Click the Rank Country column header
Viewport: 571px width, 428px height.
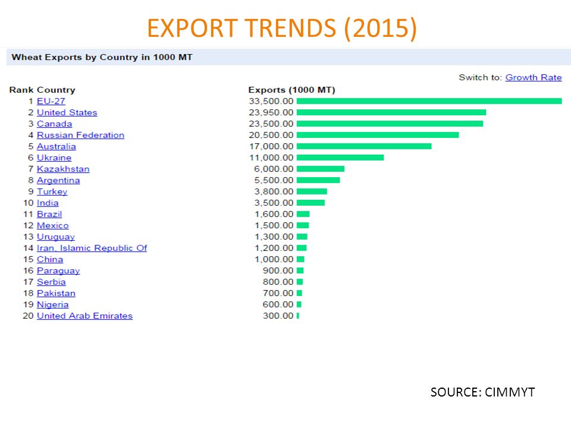[x=42, y=90]
